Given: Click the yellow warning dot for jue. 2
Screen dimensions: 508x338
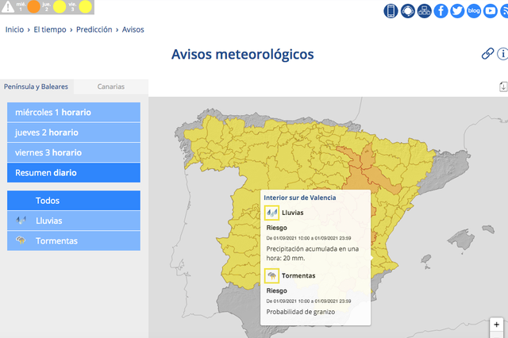Looking at the screenshot, I should point(60,6).
